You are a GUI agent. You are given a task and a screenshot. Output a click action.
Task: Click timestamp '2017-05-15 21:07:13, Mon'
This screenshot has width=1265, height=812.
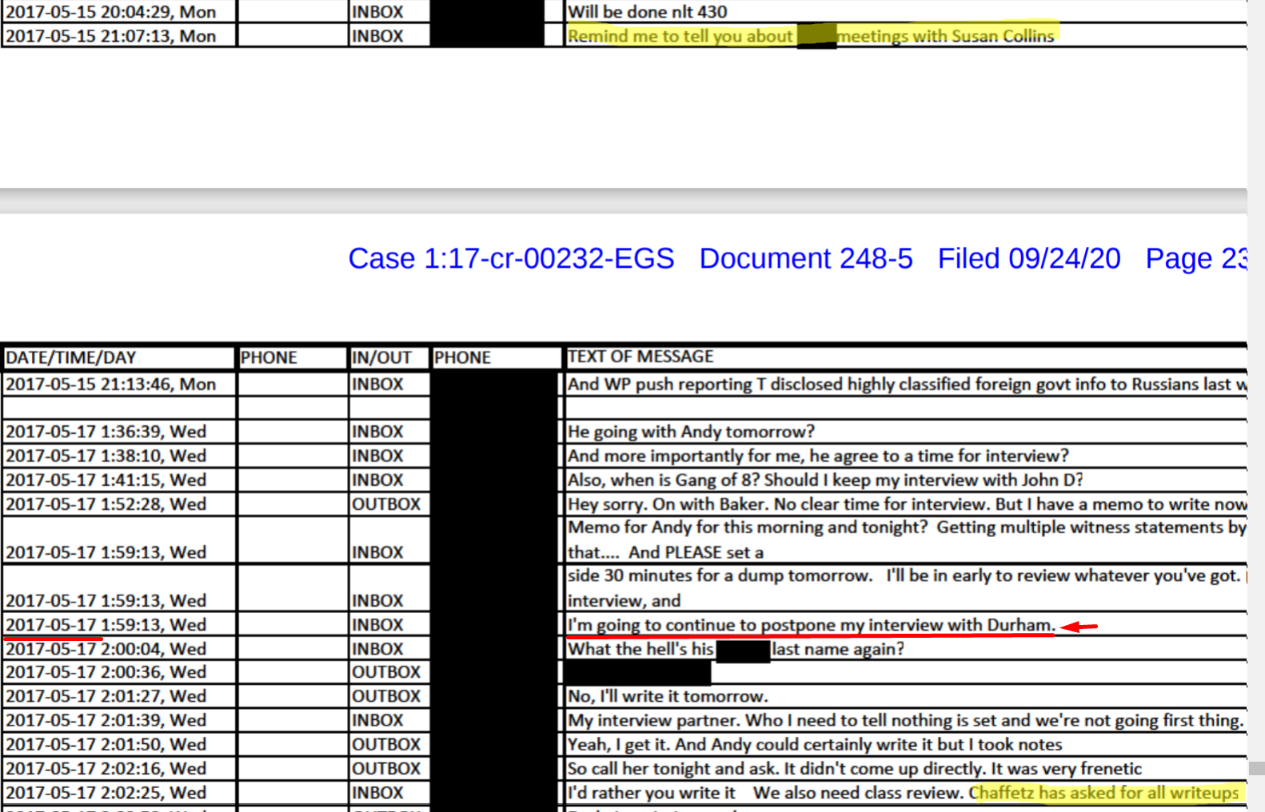(111, 36)
